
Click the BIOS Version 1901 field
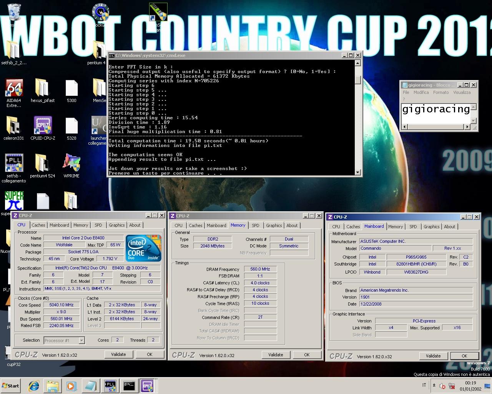pyautogui.click(x=416, y=297)
